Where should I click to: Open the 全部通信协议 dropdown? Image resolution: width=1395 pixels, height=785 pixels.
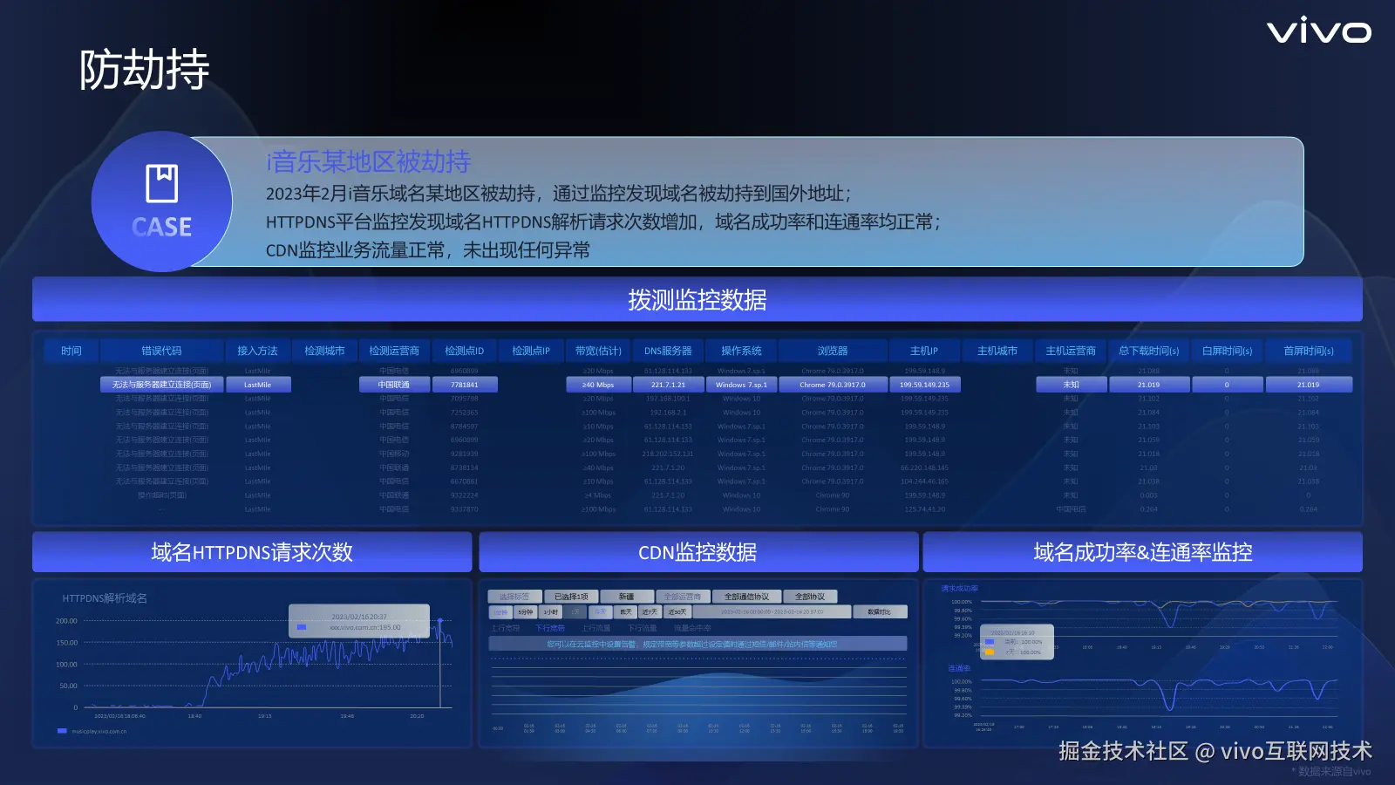(x=746, y=597)
